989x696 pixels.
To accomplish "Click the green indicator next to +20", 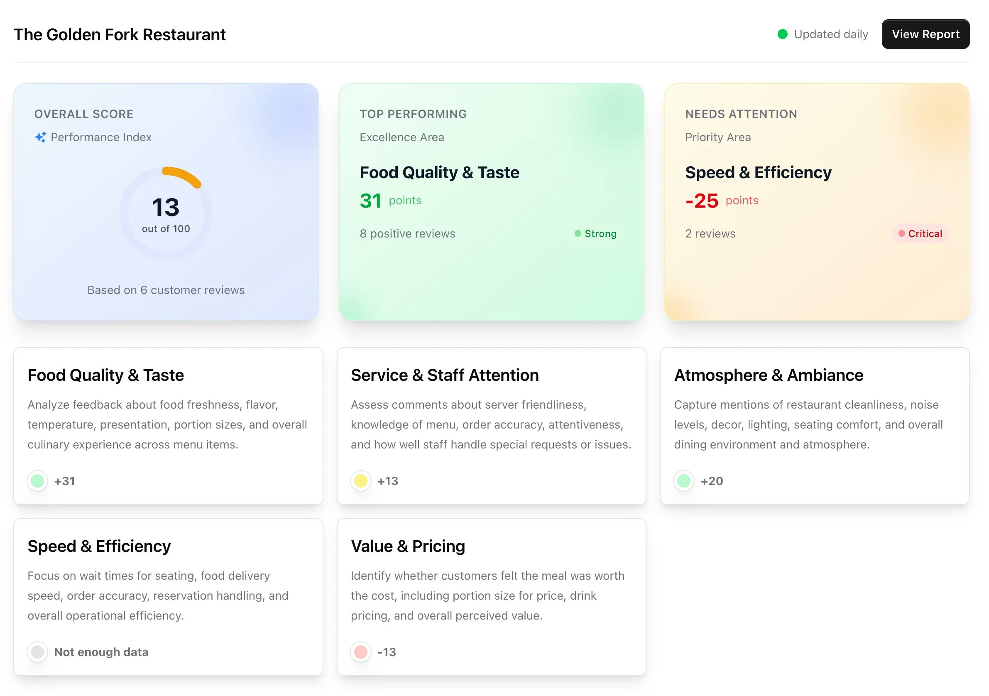I will (683, 480).
